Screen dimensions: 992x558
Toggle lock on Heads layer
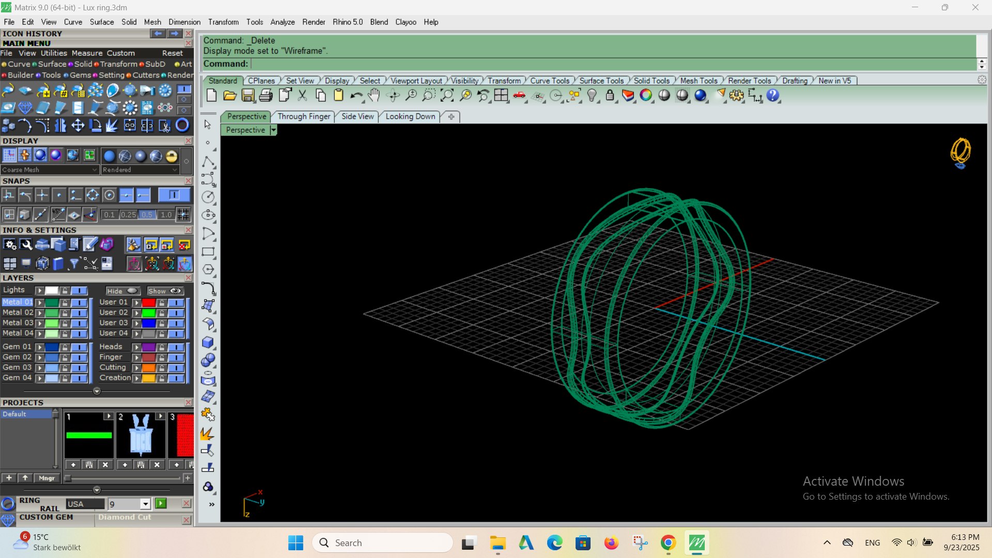pyautogui.click(x=162, y=347)
